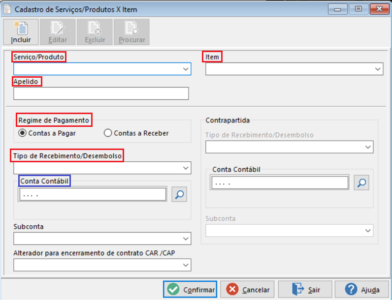Click the Contrapartida Conta Contábil magnifier icon
Viewport: 392px width, 300px height.
[361, 182]
